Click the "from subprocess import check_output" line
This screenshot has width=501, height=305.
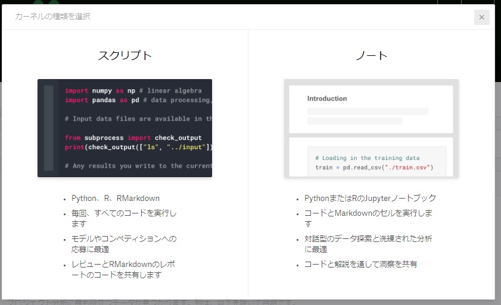pos(133,137)
